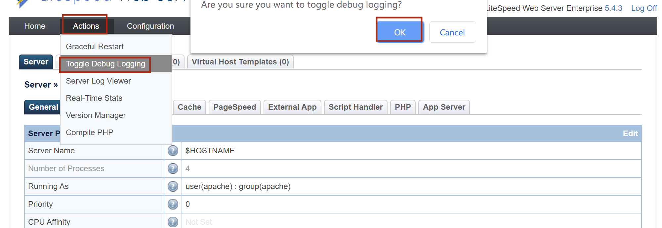Viewport: 662px width, 228px height.
Task: Open help icon next to Running As
Action: tap(173, 186)
